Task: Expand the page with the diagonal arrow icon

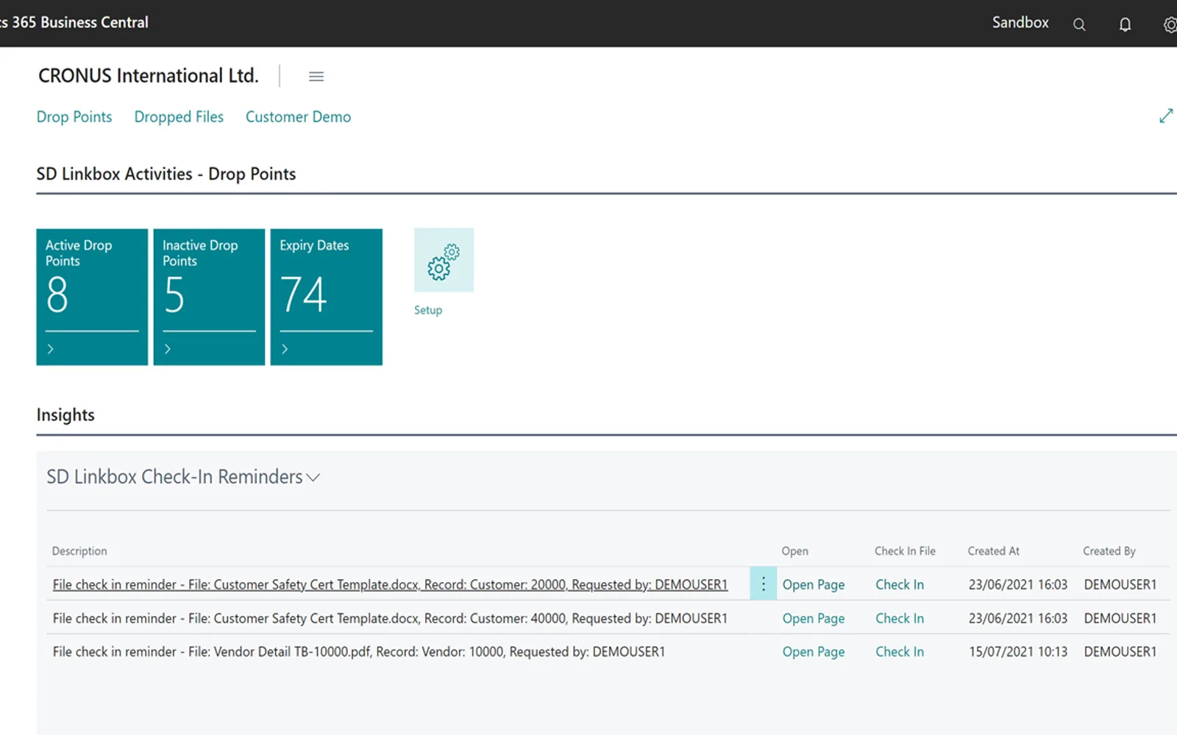Action: click(1166, 116)
